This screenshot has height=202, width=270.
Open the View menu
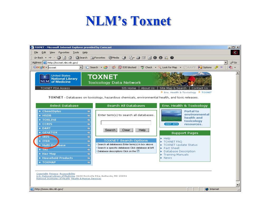[x=52, y=52]
